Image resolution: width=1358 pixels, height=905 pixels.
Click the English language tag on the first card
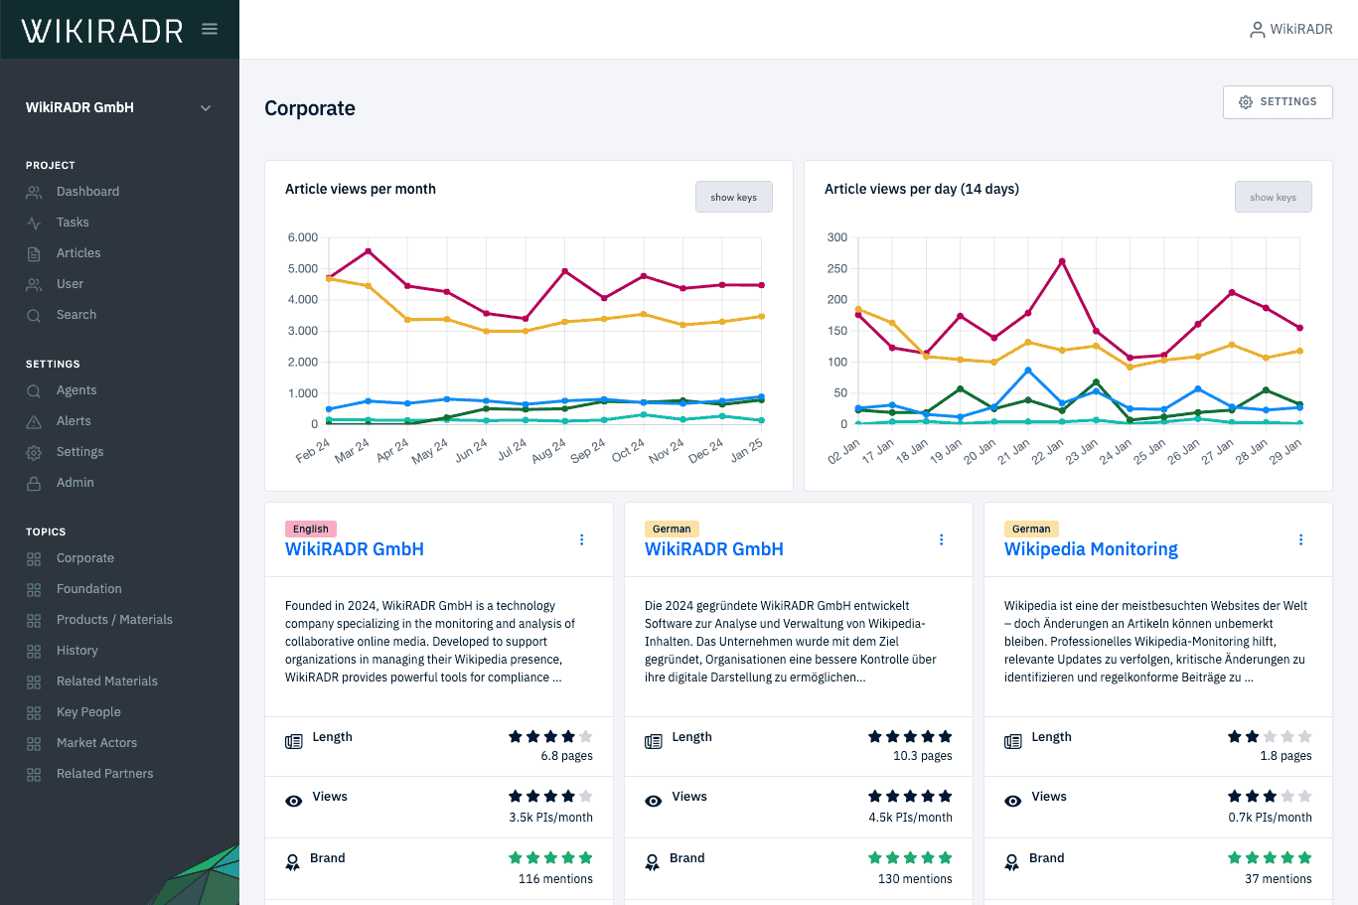click(311, 529)
